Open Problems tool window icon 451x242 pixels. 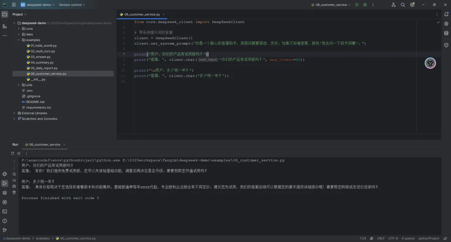[5, 221]
